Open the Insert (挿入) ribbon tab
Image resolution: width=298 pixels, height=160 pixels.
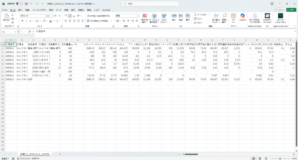[20, 10]
